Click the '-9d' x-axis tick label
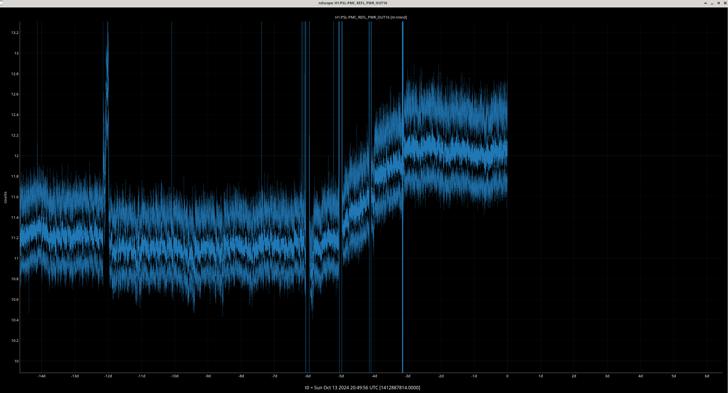Viewport: 728px width, 393px height. coord(208,376)
